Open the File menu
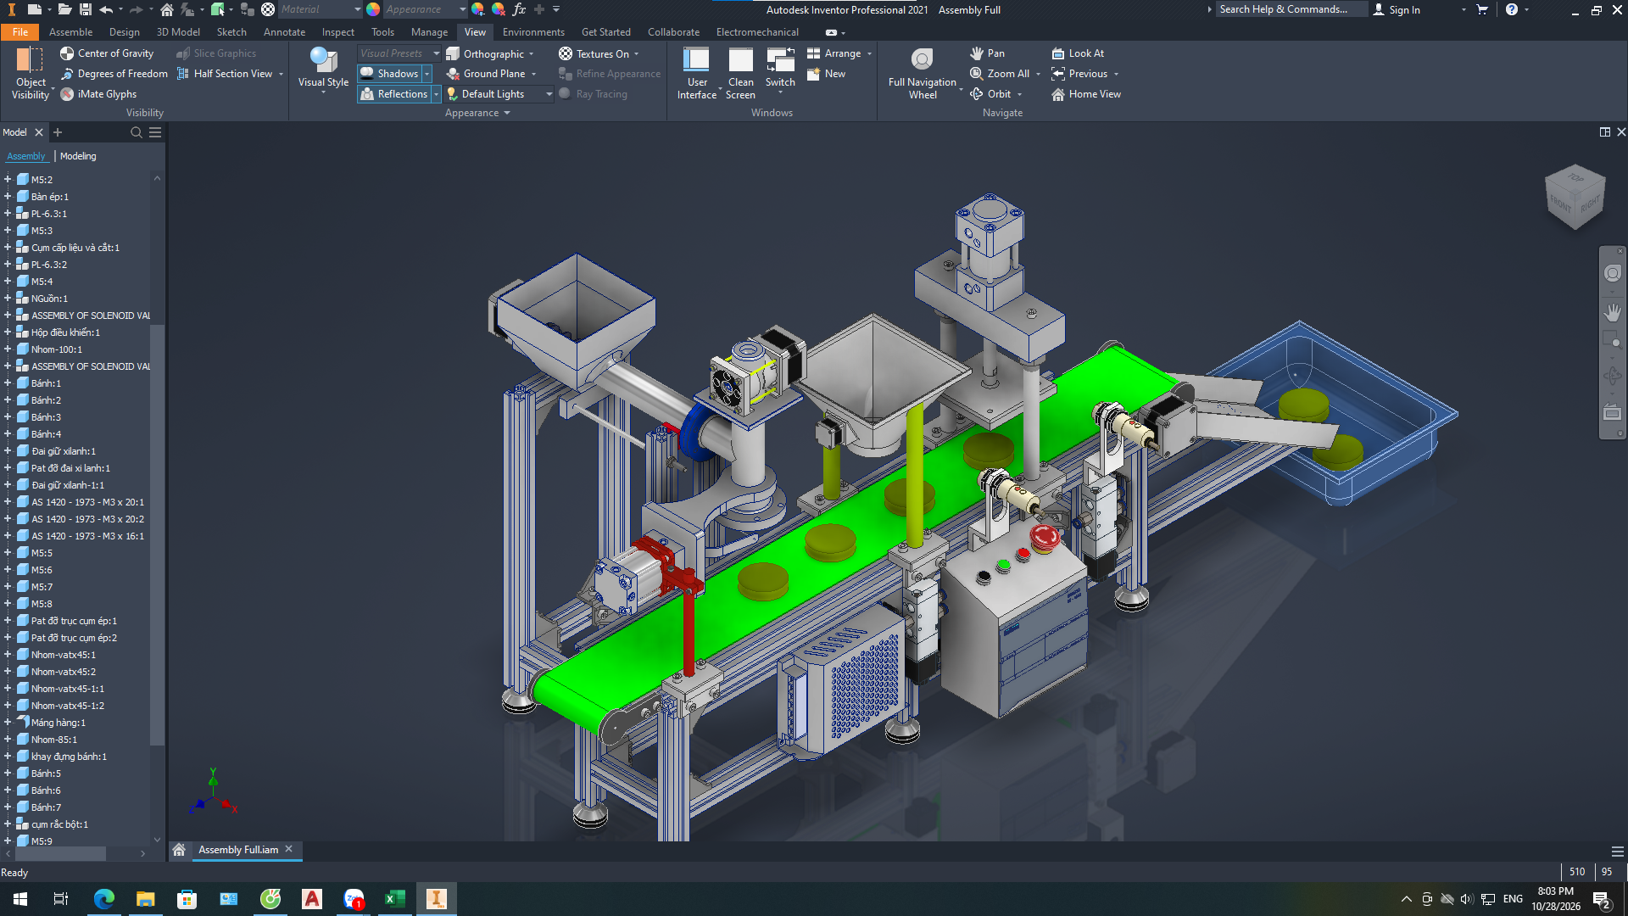1628x916 pixels. tap(20, 32)
